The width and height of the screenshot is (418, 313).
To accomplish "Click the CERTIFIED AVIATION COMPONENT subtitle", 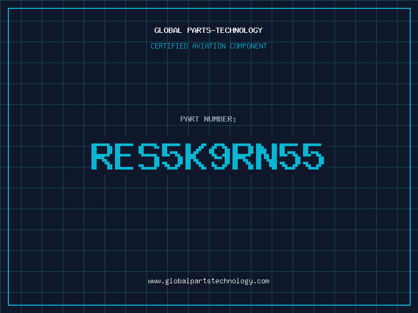I will click(x=208, y=46).
